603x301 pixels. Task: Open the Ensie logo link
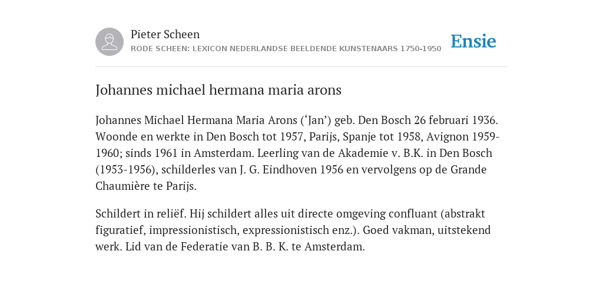(x=473, y=41)
